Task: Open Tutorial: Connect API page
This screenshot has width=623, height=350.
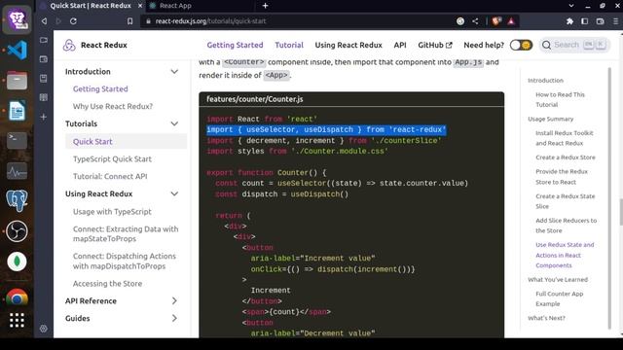Action: point(110,176)
